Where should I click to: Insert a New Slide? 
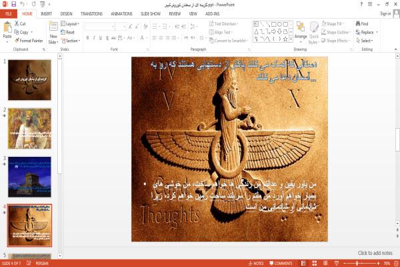click(53, 33)
